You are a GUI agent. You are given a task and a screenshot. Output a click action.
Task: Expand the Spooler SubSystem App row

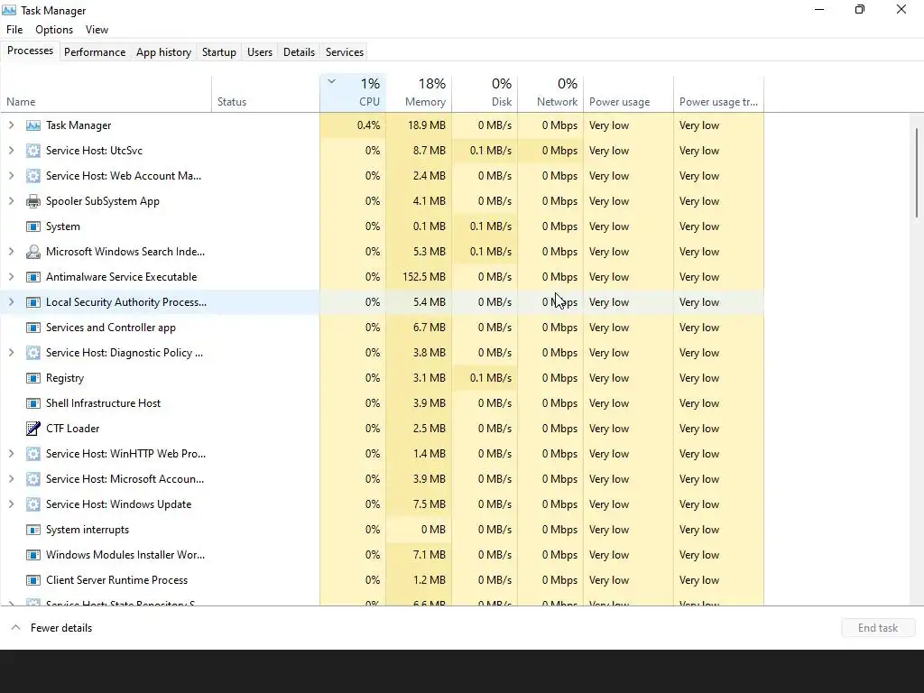point(11,201)
